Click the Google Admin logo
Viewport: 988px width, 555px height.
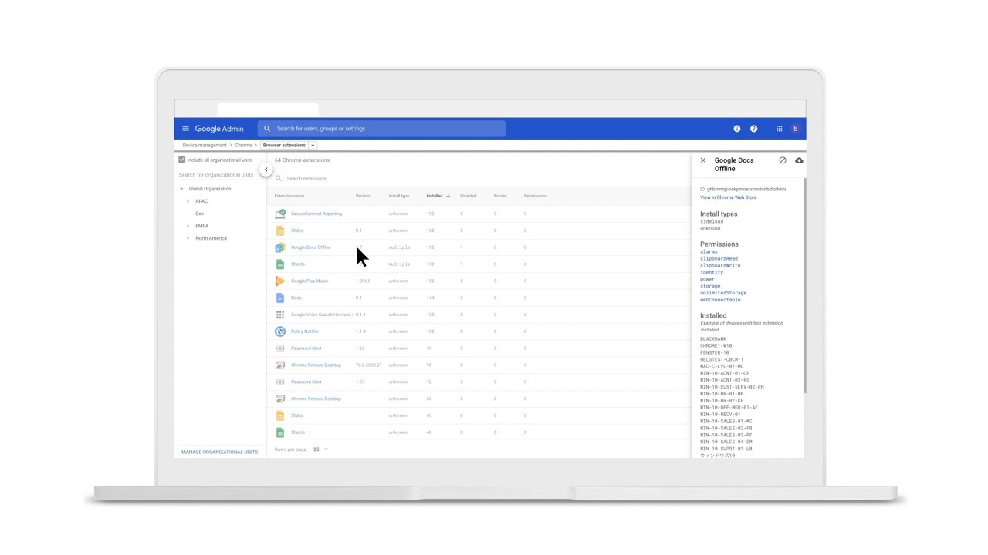[218, 129]
